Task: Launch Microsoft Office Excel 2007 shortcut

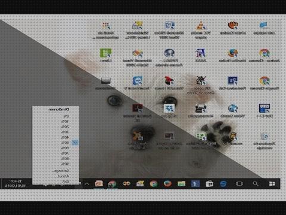Action: tap(201, 141)
